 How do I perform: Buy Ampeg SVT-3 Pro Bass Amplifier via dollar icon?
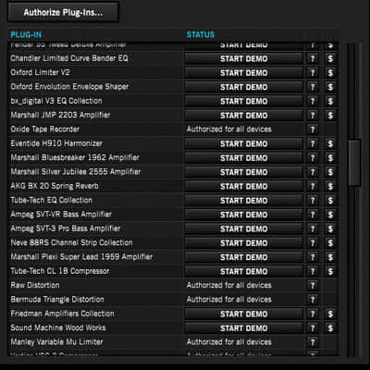[330, 228]
